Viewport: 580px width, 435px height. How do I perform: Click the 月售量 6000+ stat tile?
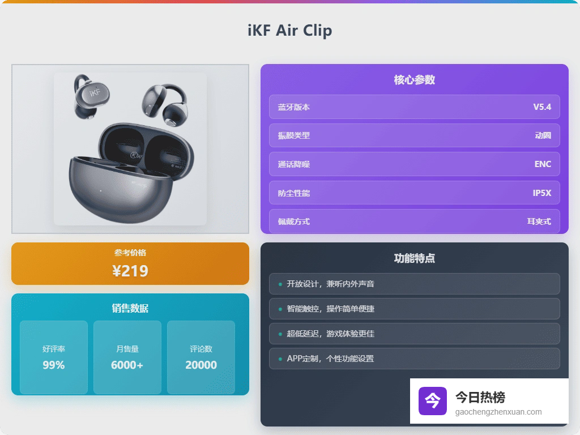click(x=127, y=357)
